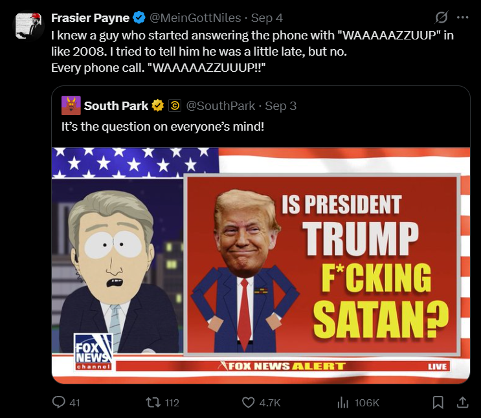Open the three-dot more options menu
Screen dimensions: 481x418
tap(463, 17)
